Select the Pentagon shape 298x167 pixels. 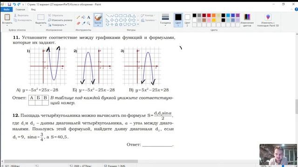point(116,20)
